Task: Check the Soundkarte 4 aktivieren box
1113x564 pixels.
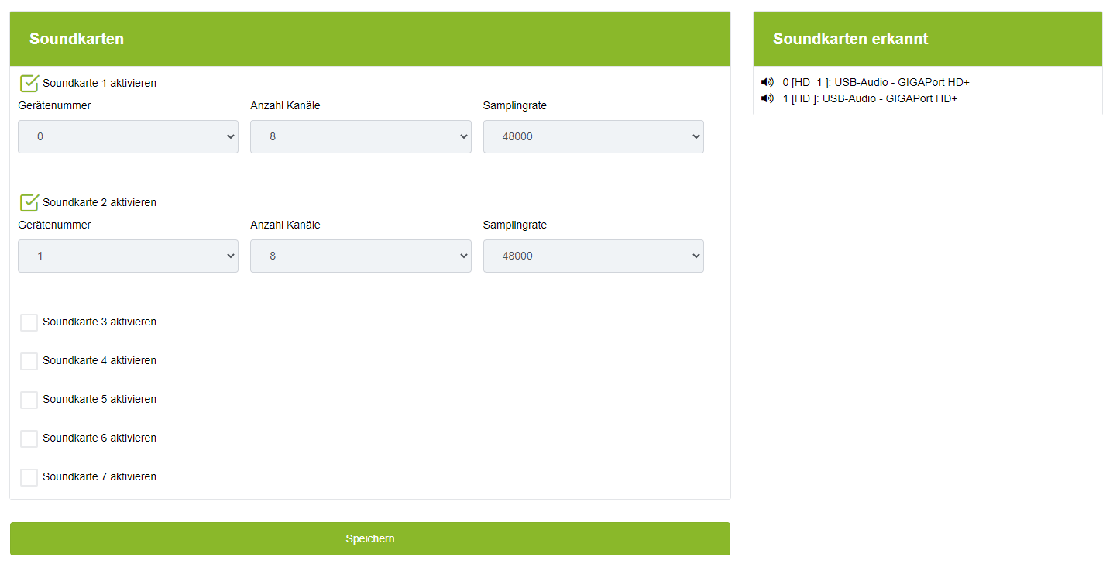Action: coord(29,361)
